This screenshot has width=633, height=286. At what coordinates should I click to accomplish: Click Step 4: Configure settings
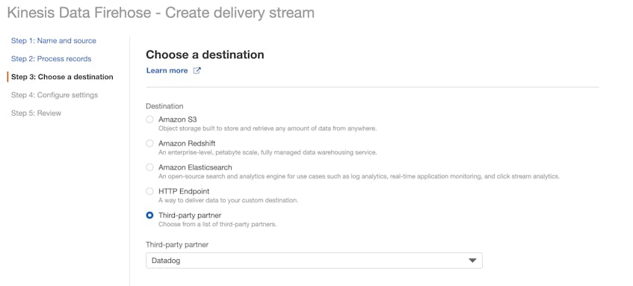tap(55, 95)
